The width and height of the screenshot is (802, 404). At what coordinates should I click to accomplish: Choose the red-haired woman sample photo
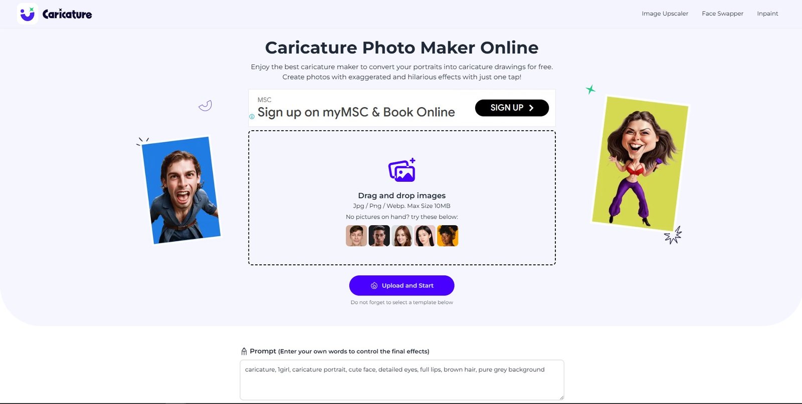coord(402,236)
